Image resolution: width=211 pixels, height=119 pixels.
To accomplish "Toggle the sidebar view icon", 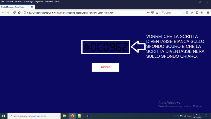I will [x=197, y=12].
